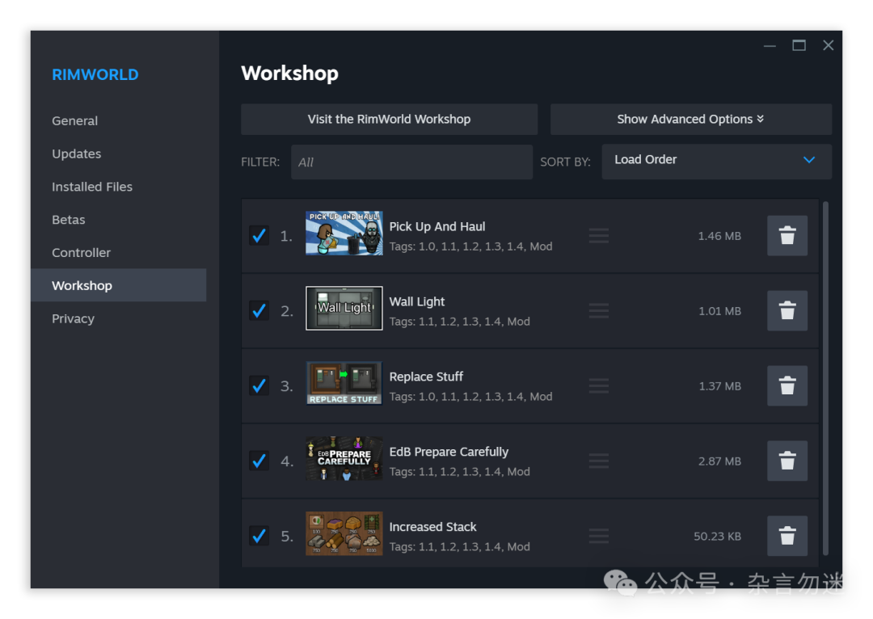Open Installed Files section
This screenshot has height=619, width=873.
pos(92,187)
